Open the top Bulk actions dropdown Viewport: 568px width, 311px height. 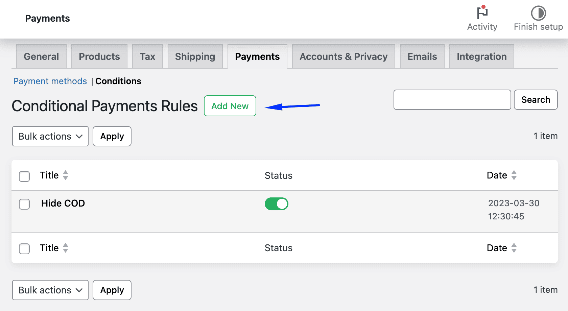[50, 136]
